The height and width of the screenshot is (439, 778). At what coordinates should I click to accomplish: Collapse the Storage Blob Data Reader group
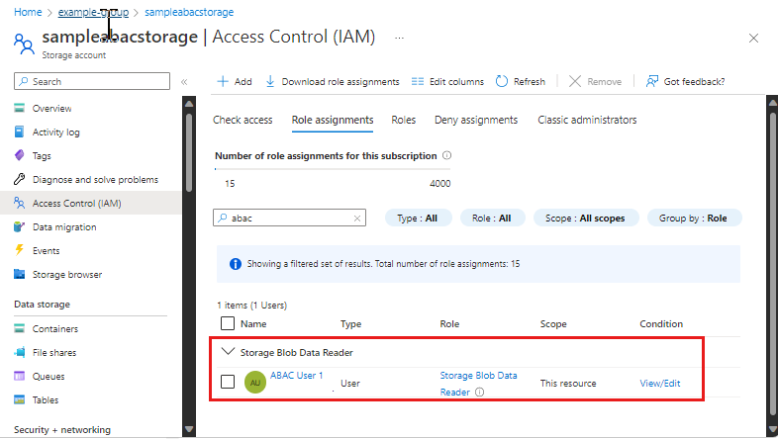tap(228, 352)
